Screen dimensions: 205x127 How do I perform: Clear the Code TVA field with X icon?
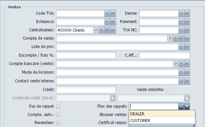107,13
